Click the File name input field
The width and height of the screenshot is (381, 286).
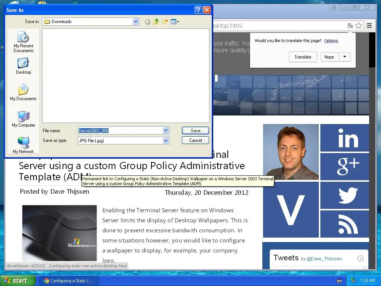click(x=121, y=131)
